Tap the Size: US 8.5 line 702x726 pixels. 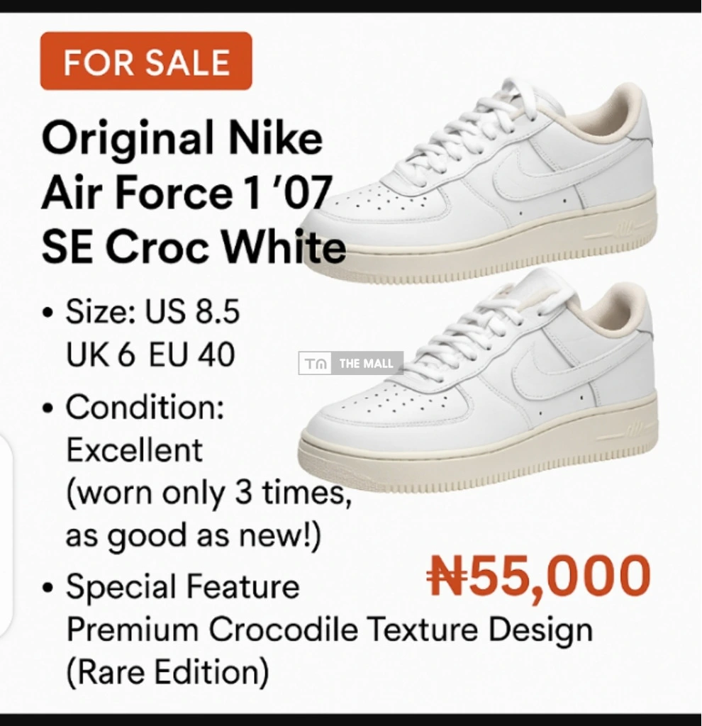tap(152, 311)
